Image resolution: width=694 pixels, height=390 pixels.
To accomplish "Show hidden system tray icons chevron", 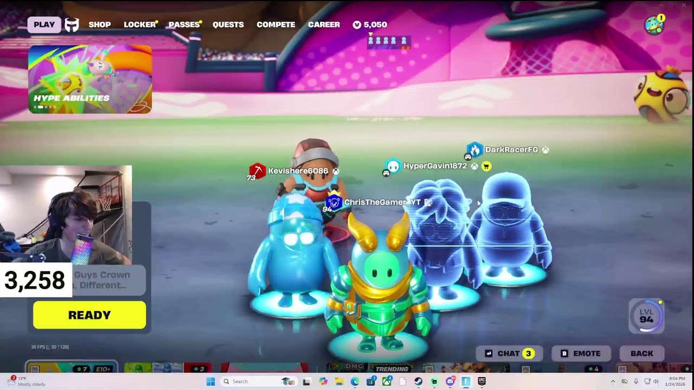I will point(613,381).
